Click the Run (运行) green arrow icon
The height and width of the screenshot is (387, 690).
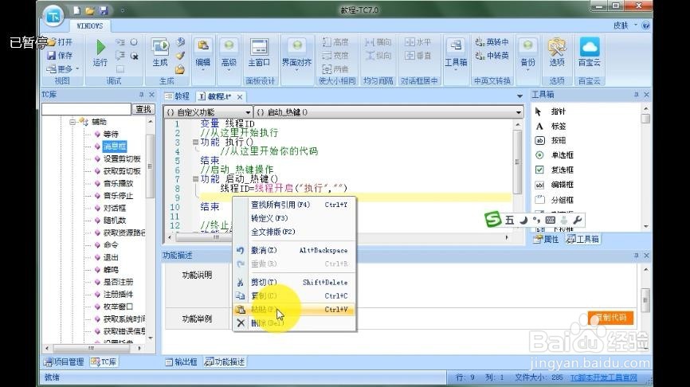coord(100,47)
